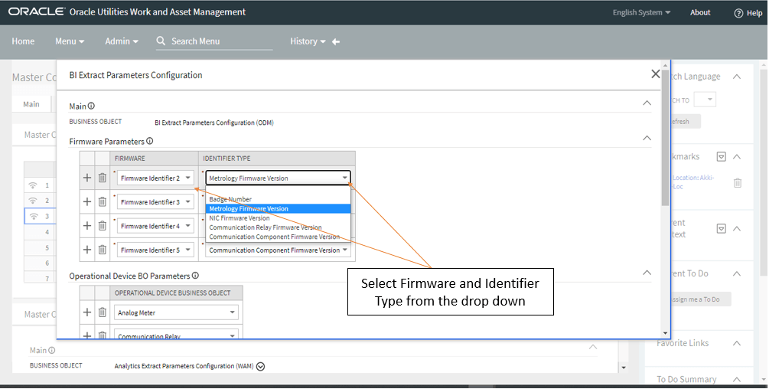769x389 pixels.
Task: Click the dialog scrollbar down arrow
Action: [666, 333]
